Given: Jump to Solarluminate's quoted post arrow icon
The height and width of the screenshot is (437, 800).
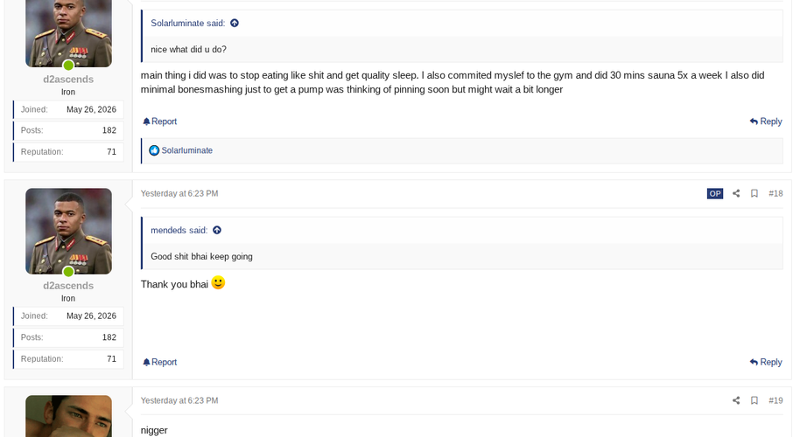Looking at the screenshot, I should click(235, 23).
